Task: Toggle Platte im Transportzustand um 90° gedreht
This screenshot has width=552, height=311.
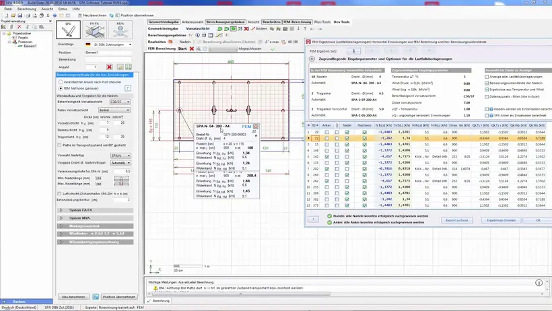Action: 59,145
